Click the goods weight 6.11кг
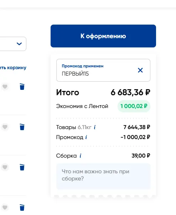 [x=84, y=127]
